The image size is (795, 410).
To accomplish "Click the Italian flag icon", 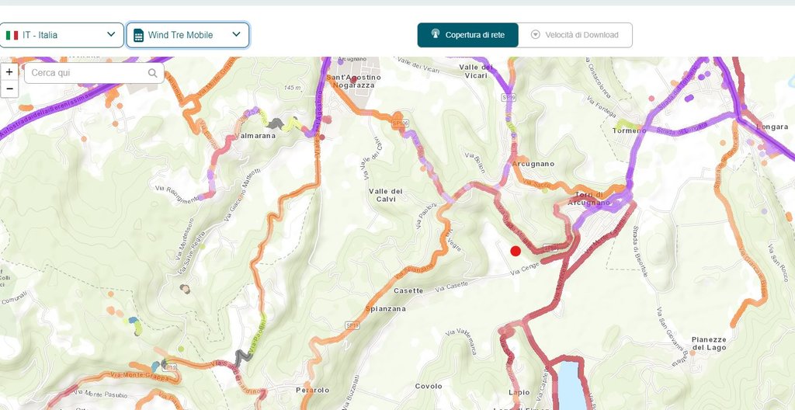I will click(12, 35).
